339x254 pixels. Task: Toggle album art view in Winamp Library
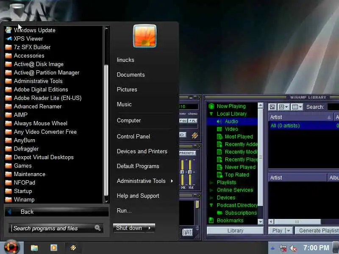272,107
